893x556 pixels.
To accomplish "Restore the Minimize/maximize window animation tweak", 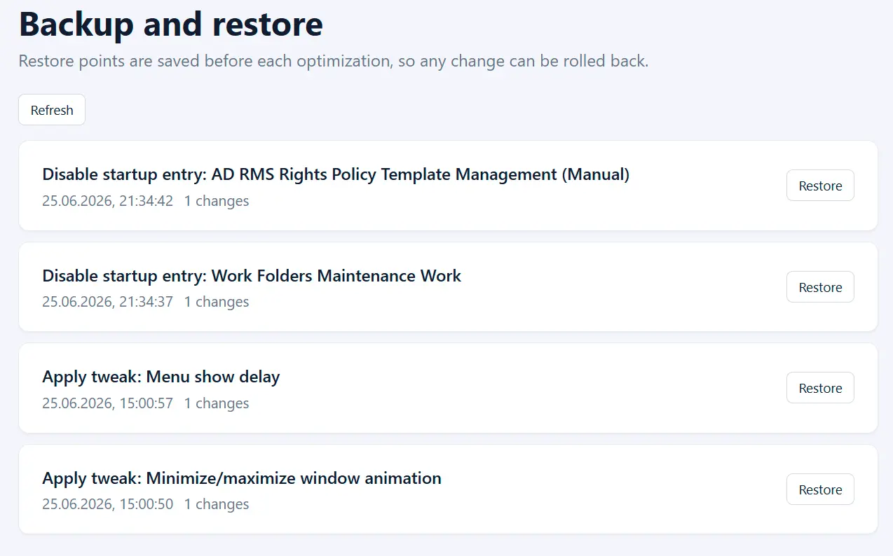I will [820, 489].
